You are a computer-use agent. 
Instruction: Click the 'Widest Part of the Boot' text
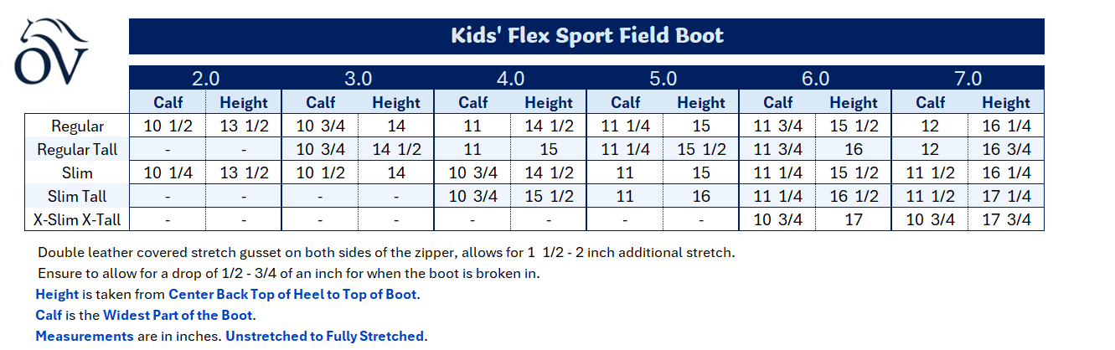(x=178, y=316)
